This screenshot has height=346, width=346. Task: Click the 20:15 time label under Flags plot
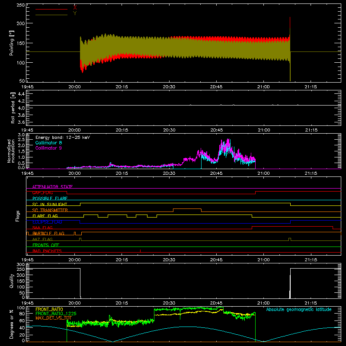coord(122,260)
